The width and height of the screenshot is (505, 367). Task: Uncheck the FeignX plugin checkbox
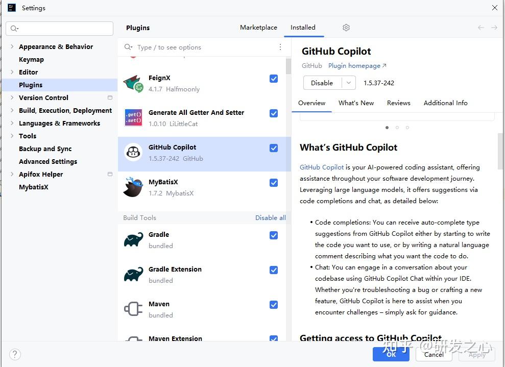click(x=274, y=79)
